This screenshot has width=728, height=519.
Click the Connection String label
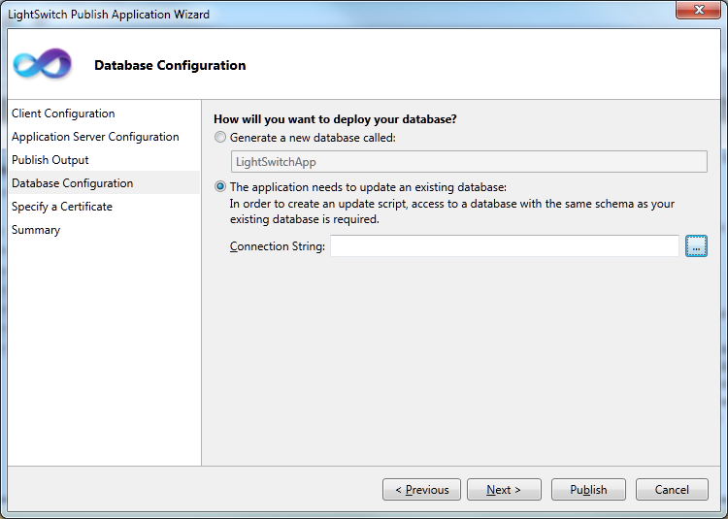pyautogui.click(x=278, y=245)
